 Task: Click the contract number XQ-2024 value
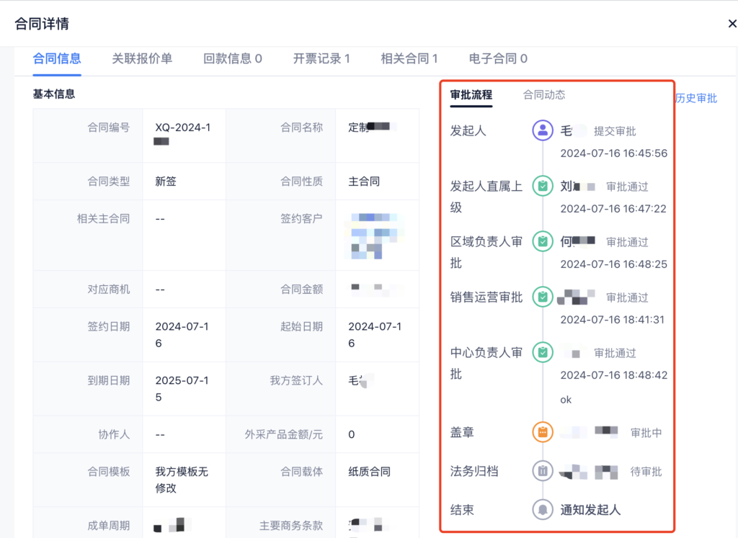click(x=182, y=127)
